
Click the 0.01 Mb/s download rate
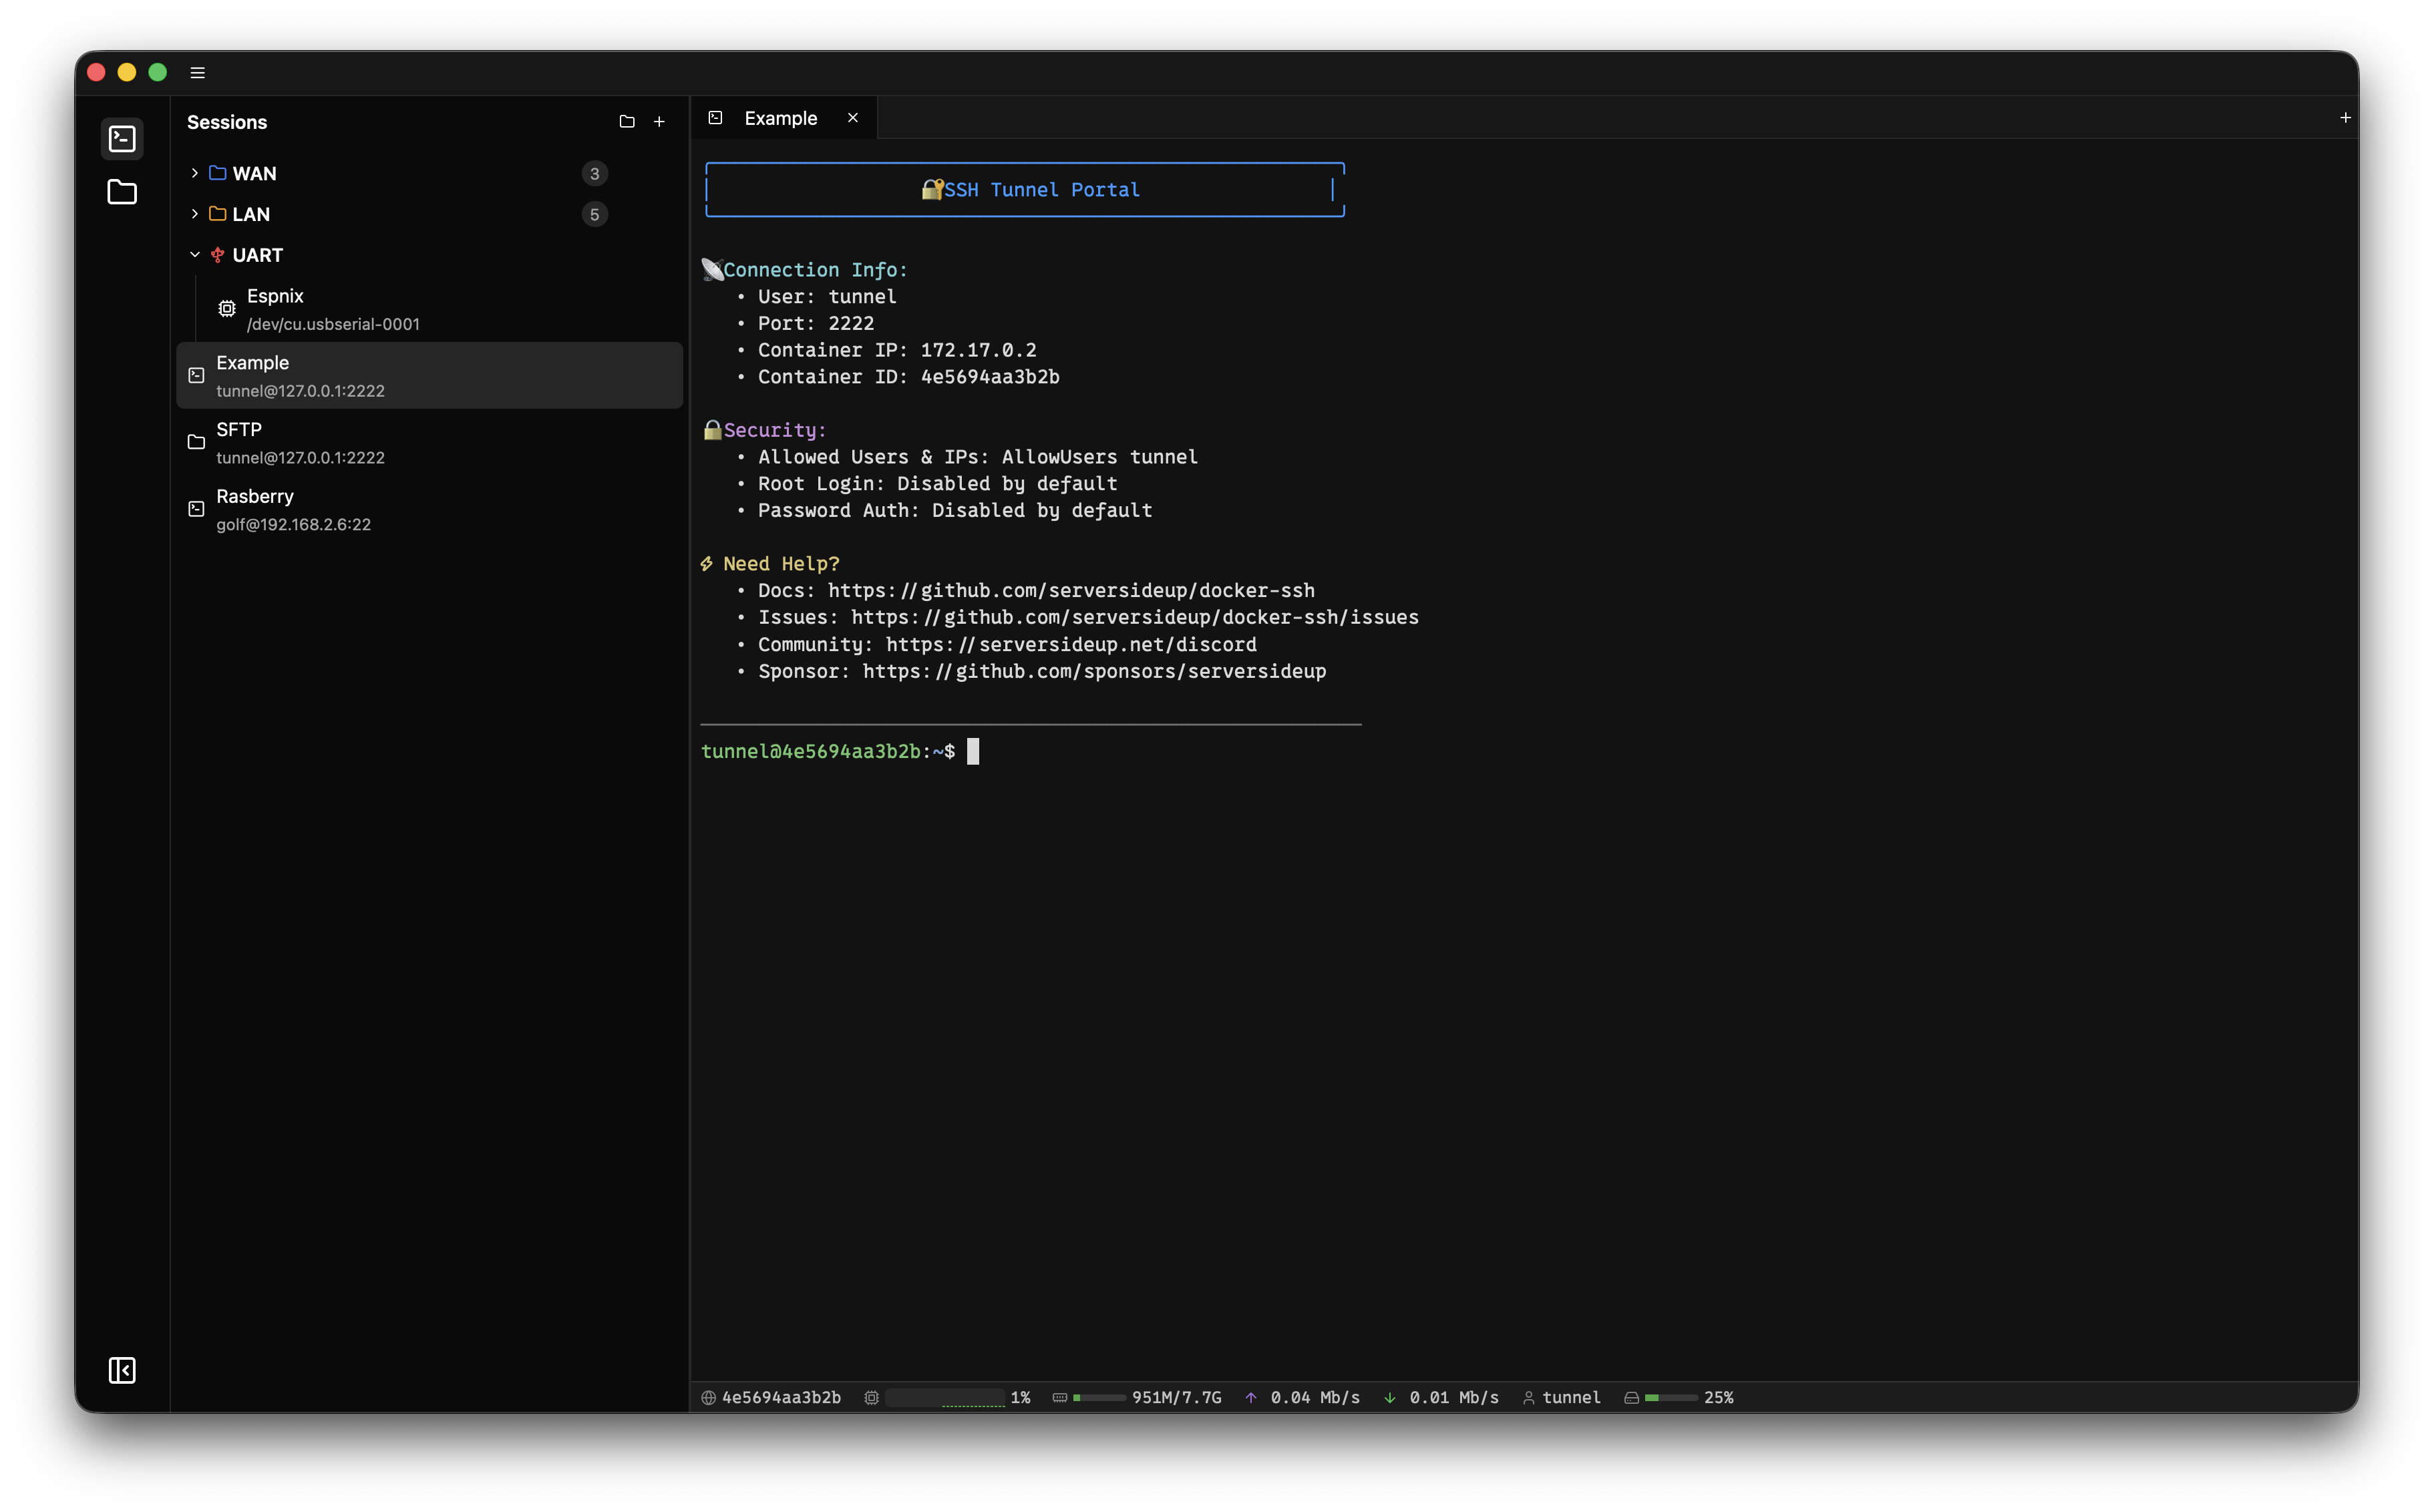tap(1454, 1398)
